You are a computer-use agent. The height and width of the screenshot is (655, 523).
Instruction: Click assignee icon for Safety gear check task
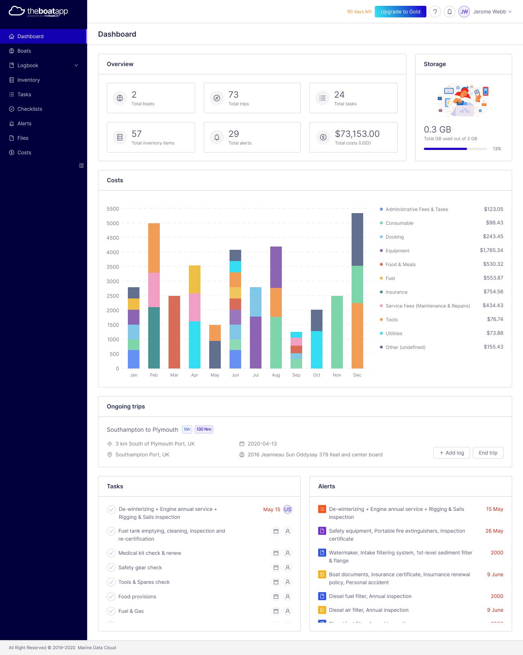(288, 567)
